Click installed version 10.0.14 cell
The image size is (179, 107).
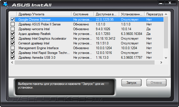pyautogui.click(x=126, y=29)
